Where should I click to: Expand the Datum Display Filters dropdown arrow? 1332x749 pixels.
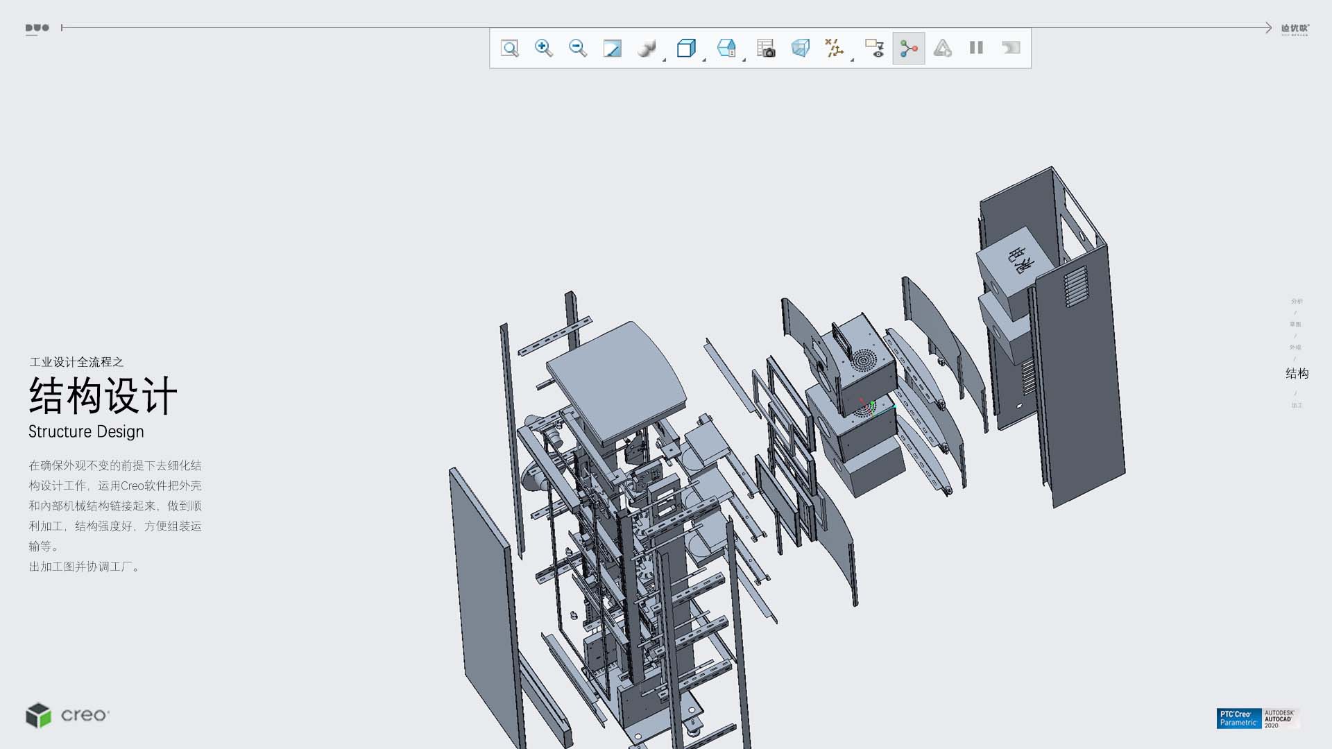[x=852, y=60]
